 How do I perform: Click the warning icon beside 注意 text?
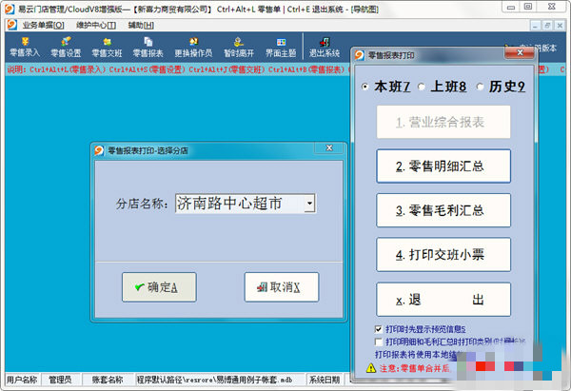point(371,368)
